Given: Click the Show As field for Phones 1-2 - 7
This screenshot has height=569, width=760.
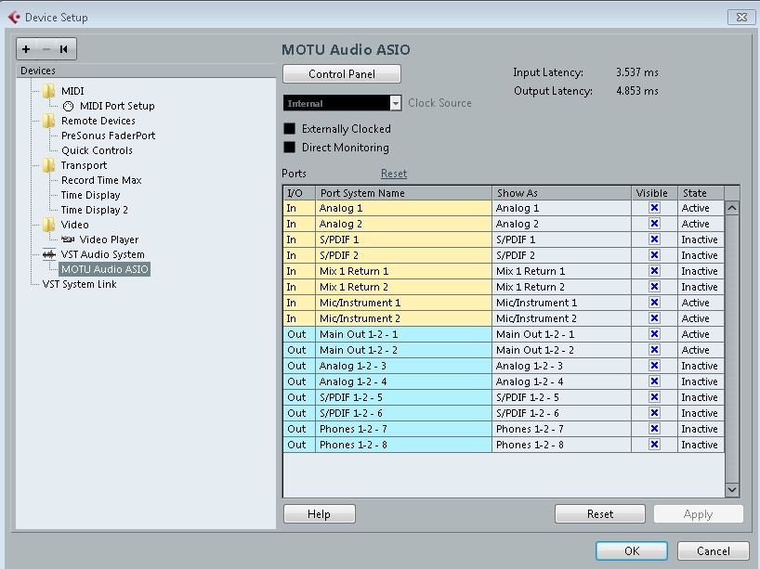Looking at the screenshot, I should [561, 429].
